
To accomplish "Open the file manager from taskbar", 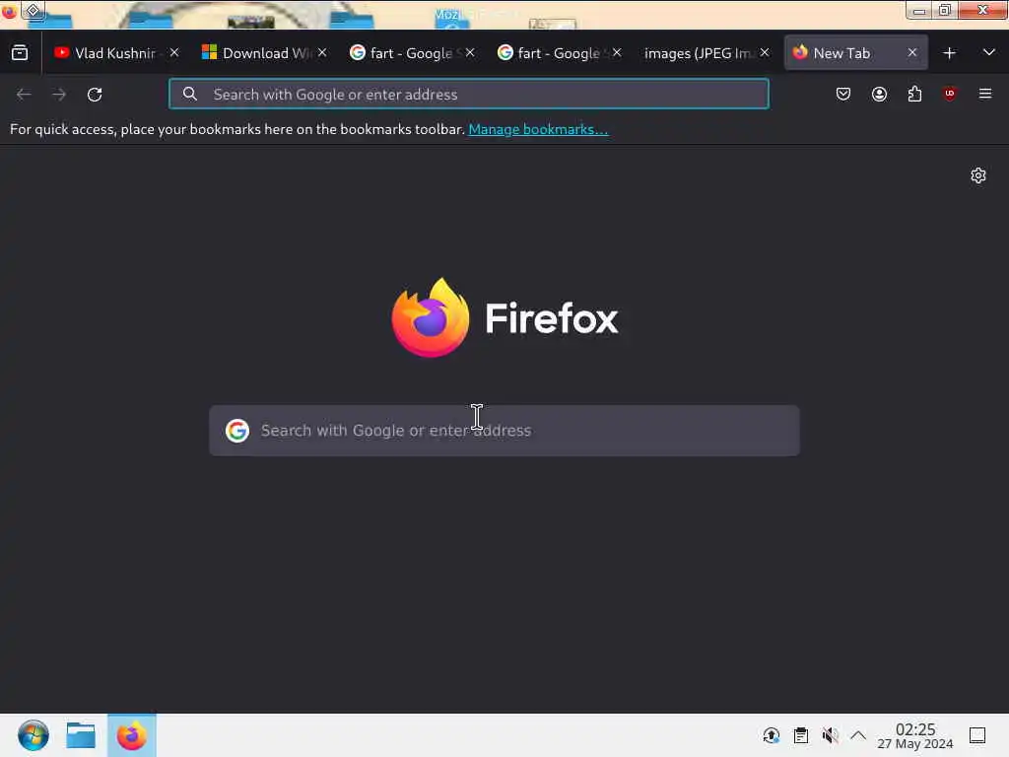I will click(81, 735).
